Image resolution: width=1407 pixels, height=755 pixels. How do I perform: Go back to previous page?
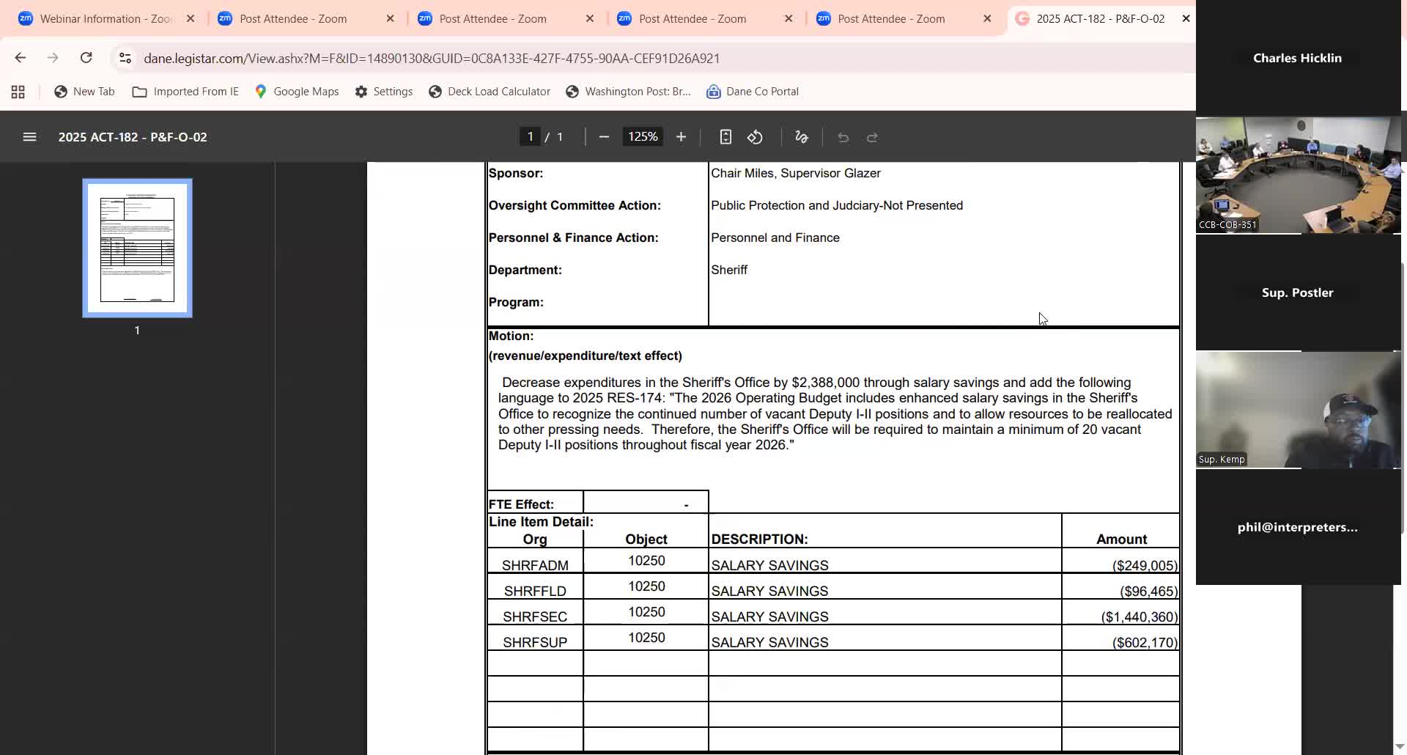tap(21, 58)
